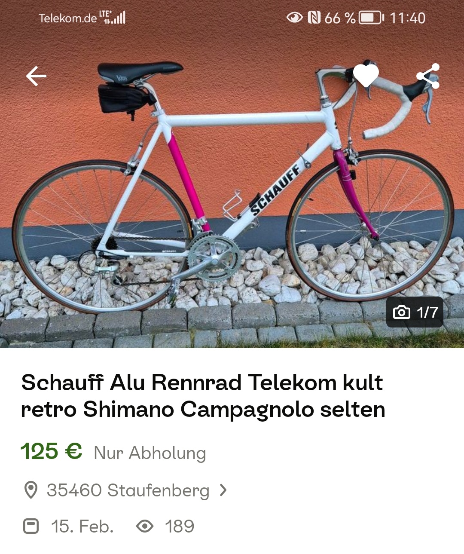
Task: Tap the calendar date icon
Action: [x=31, y=526]
